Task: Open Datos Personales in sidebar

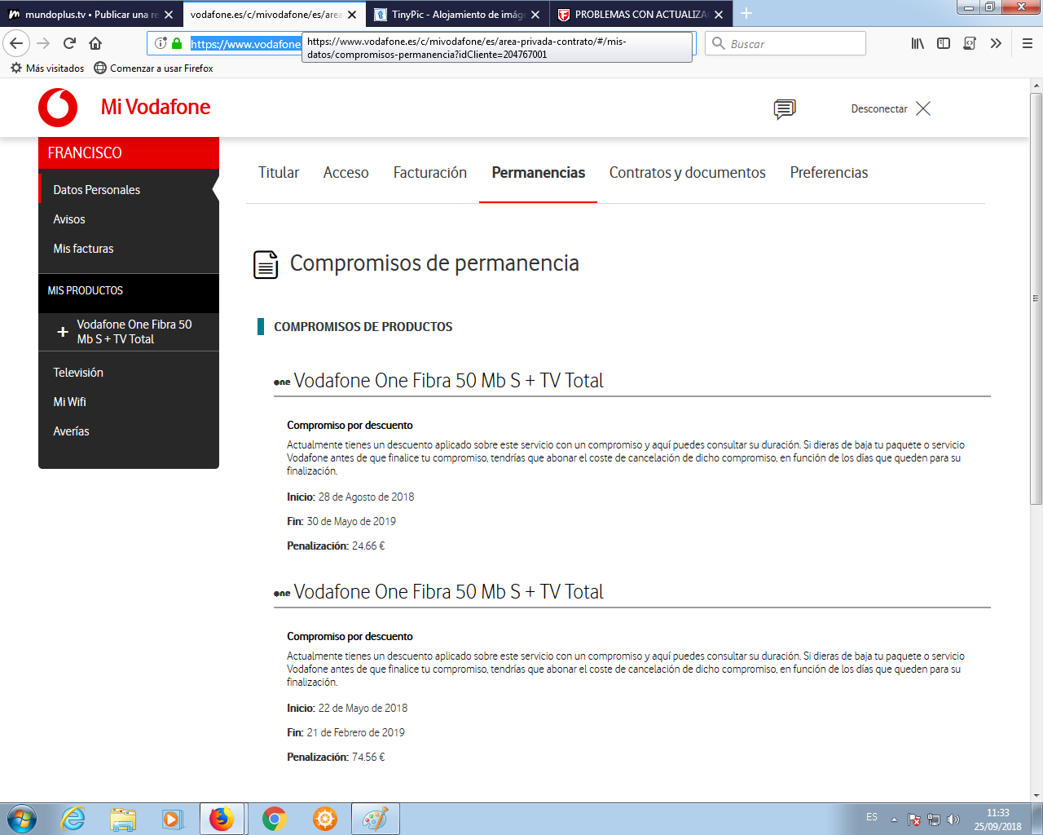Action: [x=97, y=190]
